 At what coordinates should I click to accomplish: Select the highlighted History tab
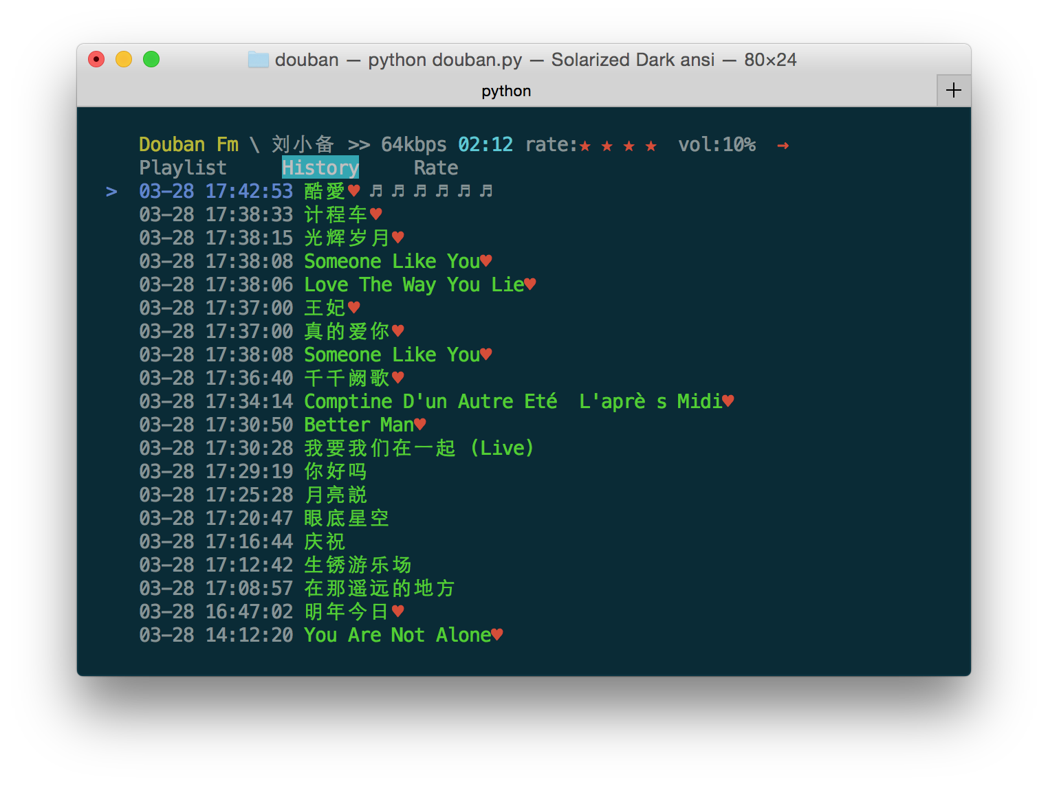(x=320, y=168)
